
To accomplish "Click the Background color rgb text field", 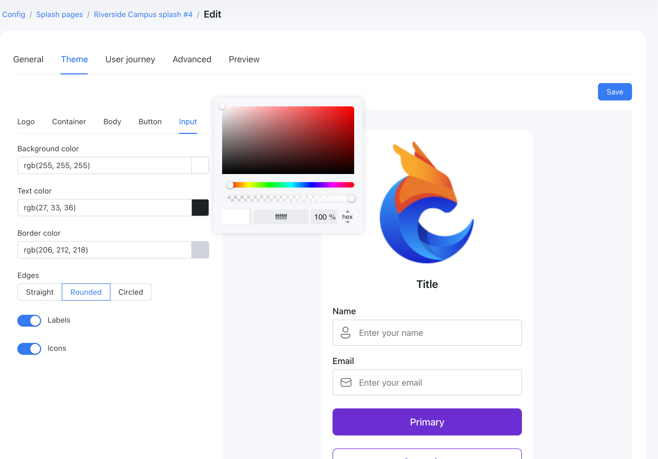I will click(x=105, y=165).
